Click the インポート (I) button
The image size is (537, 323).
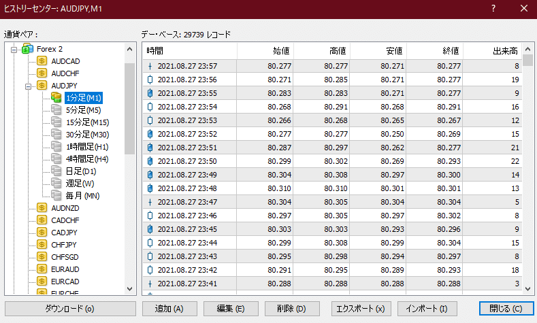click(x=427, y=309)
